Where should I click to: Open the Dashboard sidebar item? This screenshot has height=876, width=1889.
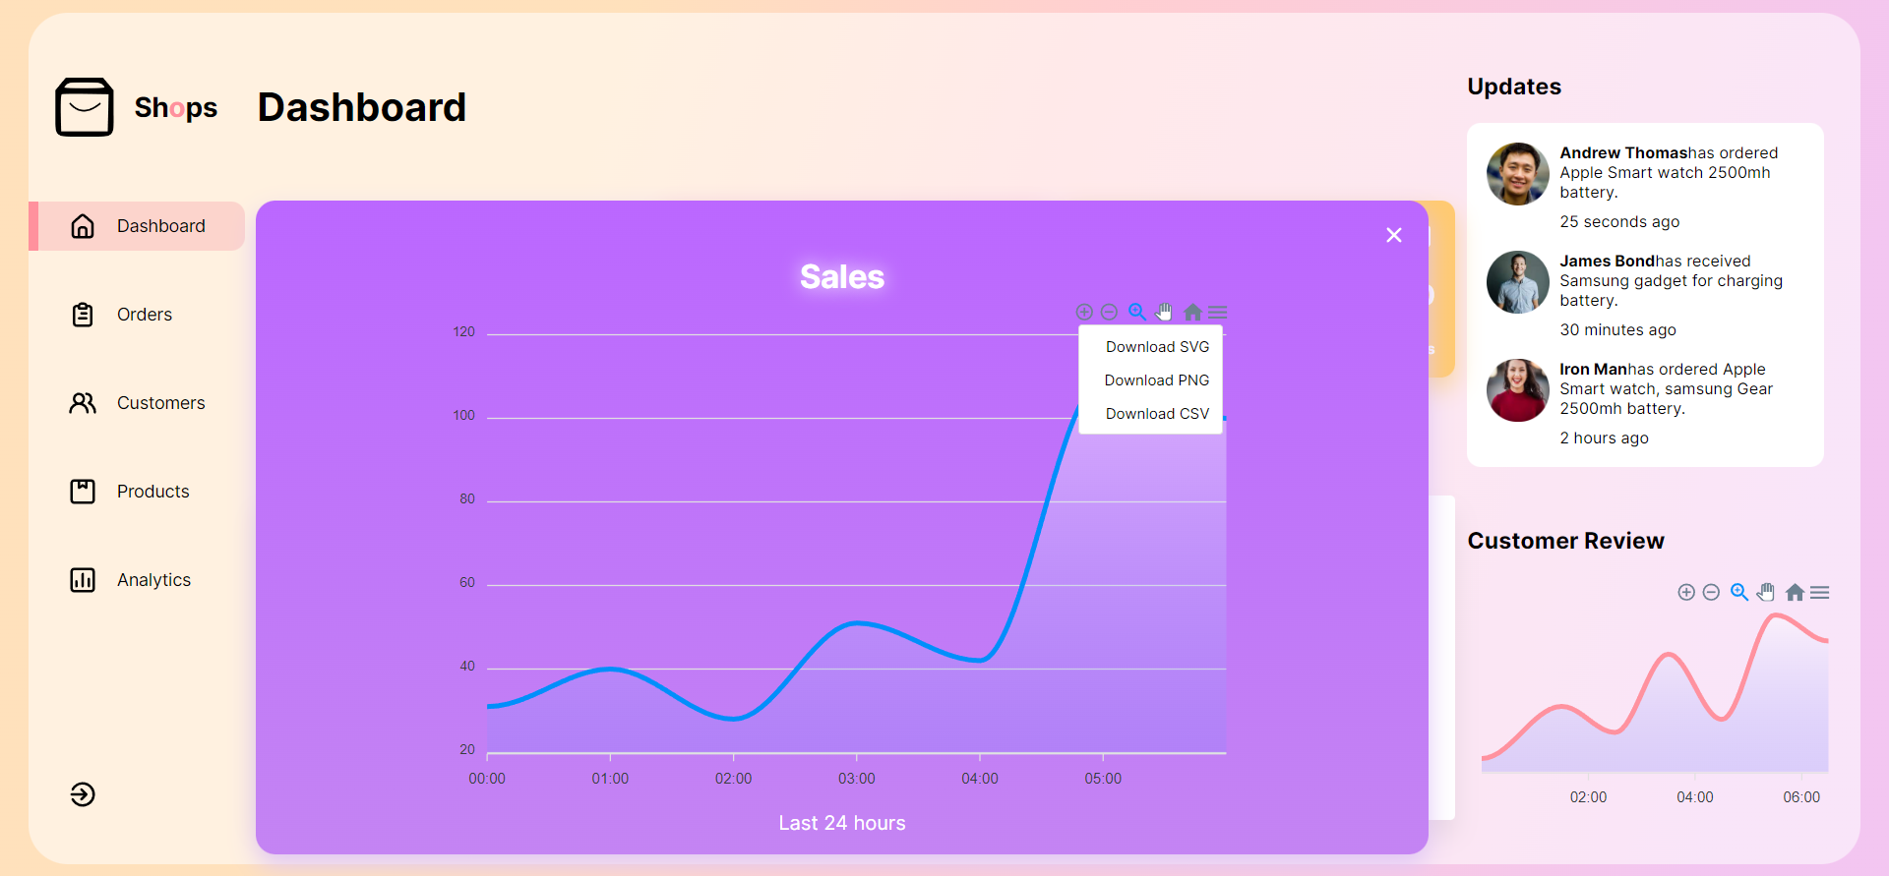137,226
